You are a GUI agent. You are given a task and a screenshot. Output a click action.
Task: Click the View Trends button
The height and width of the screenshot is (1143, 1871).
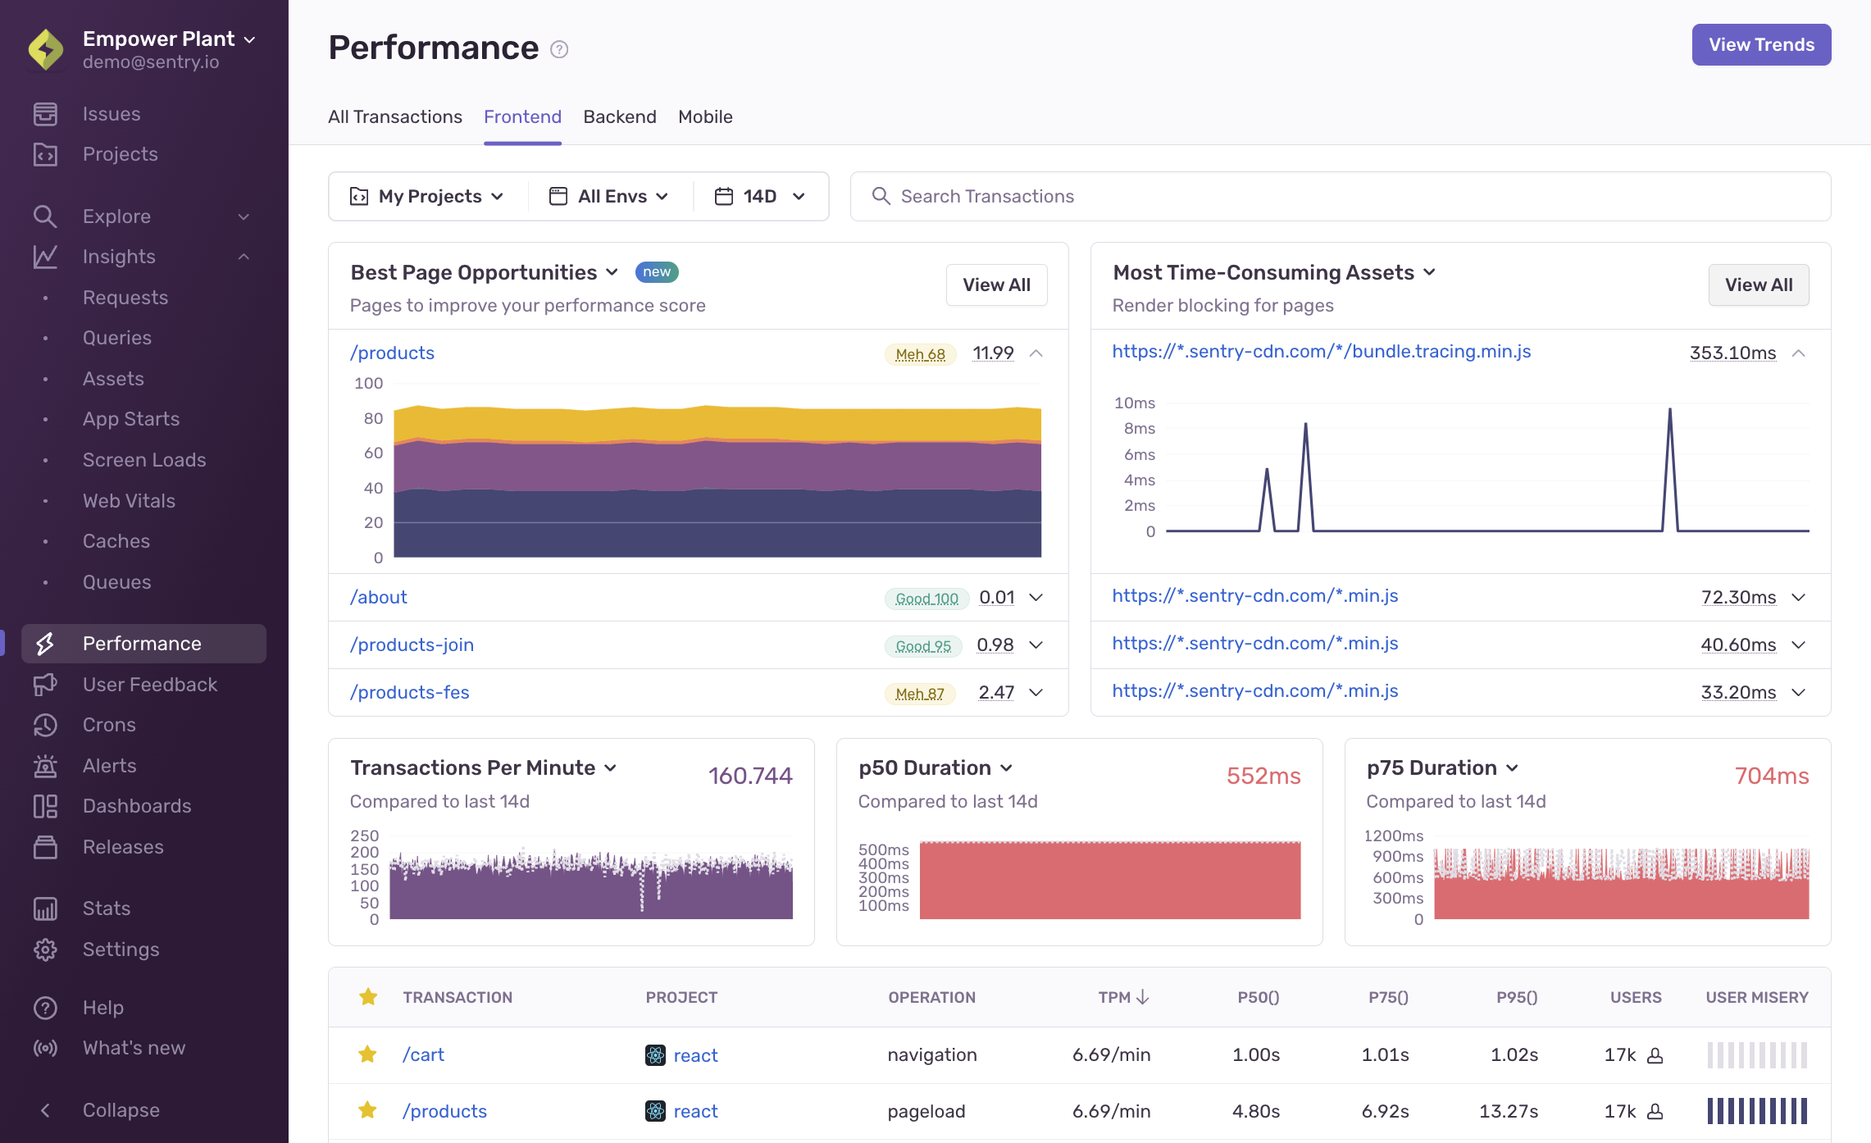pyautogui.click(x=1760, y=44)
